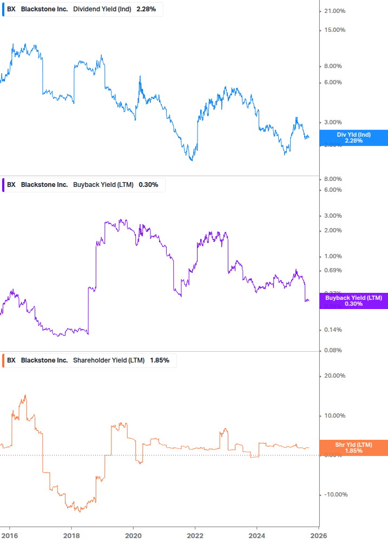The width and height of the screenshot is (388, 543).
Task: Click the 2022 label on the time axis
Action: coord(195,536)
